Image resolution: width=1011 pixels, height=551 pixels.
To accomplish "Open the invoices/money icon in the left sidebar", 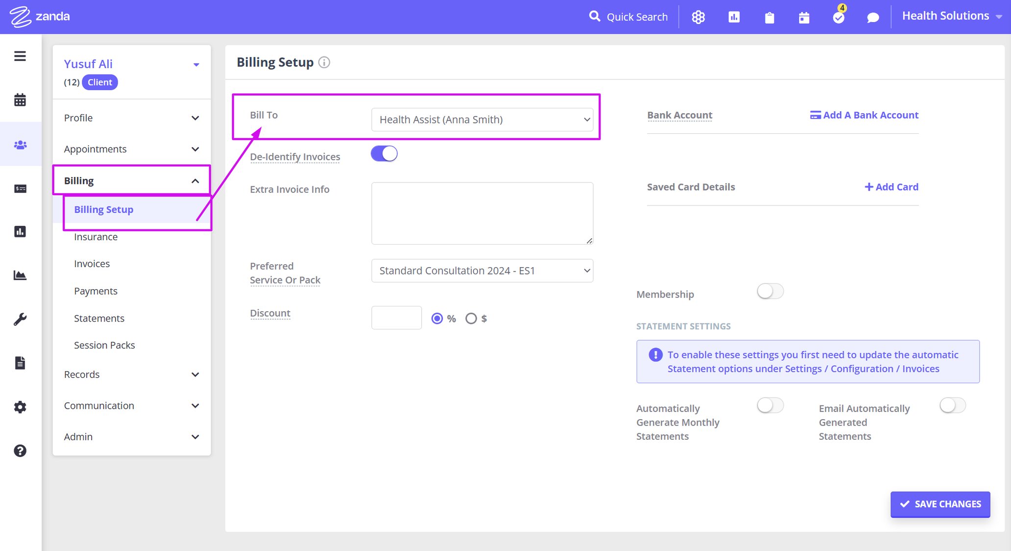I will pyautogui.click(x=20, y=188).
